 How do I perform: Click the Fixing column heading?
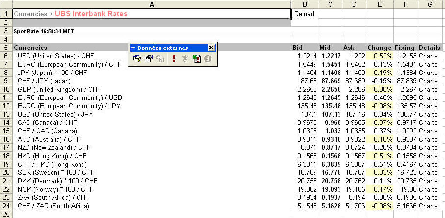(405, 48)
